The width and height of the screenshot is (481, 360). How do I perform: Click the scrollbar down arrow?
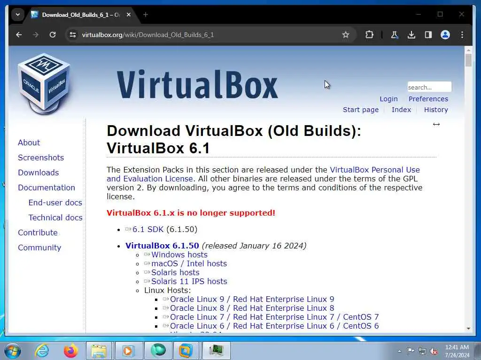(x=468, y=329)
